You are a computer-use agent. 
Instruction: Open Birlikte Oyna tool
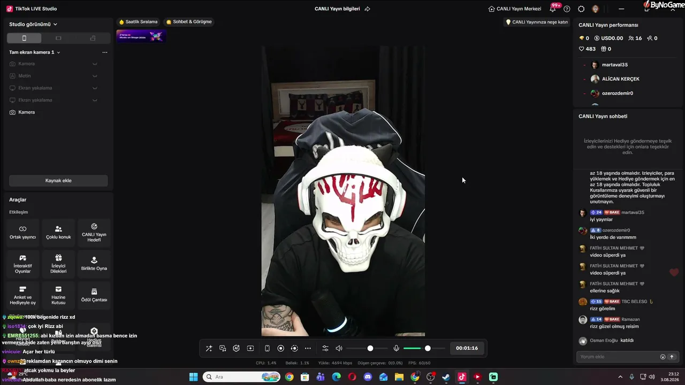pos(94,264)
